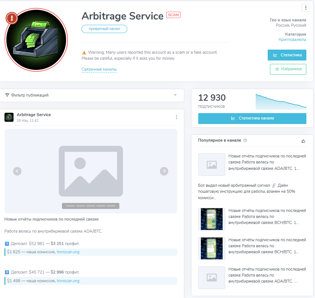
Task: Click the yellow warning triangle icon
Action: click(x=84, y=53)
